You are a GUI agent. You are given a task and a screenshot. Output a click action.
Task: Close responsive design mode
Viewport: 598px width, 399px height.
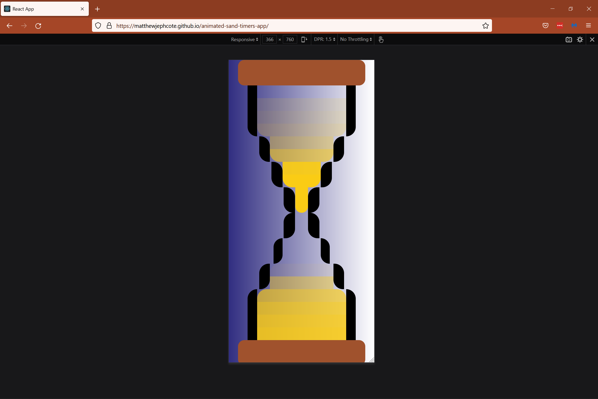pyautogui.click(x=592, y=39)
